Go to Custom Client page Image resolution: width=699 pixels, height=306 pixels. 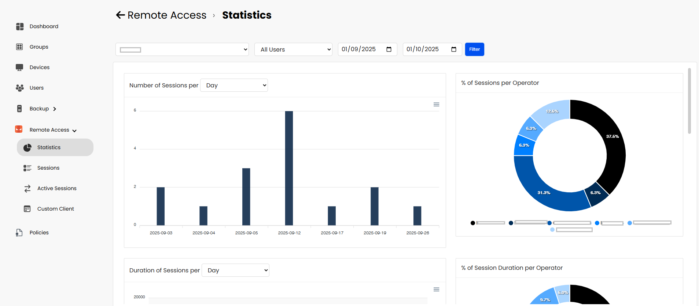55,209
